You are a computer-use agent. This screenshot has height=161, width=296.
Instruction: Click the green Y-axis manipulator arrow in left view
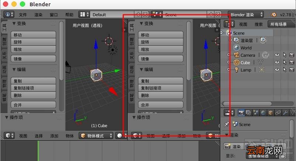click(117, 71)
